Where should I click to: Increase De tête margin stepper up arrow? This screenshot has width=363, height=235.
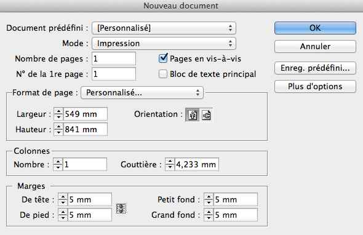click(63, 197)
